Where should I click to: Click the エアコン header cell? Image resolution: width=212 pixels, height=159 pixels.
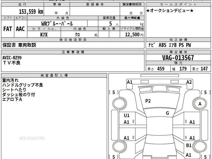(x=21, y=18)
